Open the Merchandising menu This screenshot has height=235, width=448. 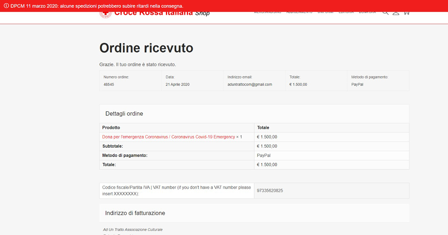[x=268, y=13]
